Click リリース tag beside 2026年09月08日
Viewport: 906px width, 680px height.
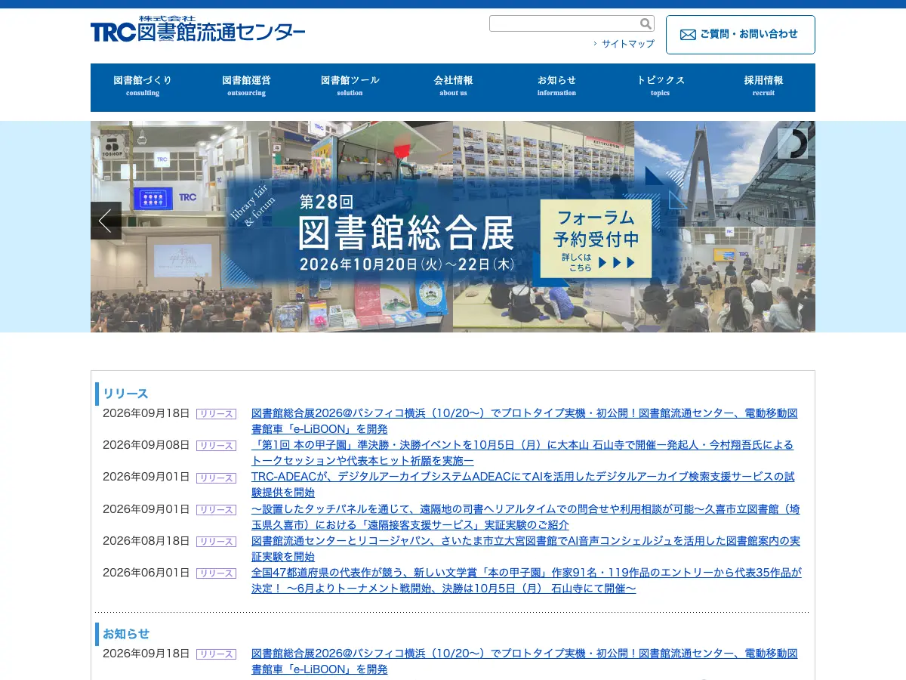[216, 446]
